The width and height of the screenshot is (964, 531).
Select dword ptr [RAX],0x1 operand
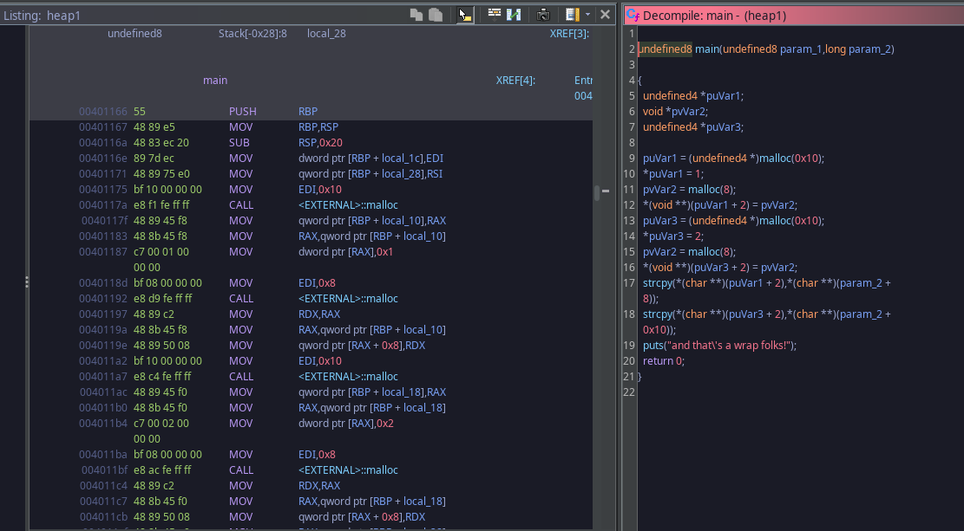(x=345, y=252)
